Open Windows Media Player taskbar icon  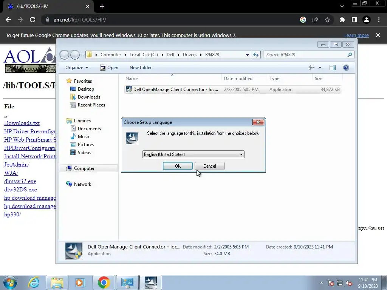tap(80, 282)
